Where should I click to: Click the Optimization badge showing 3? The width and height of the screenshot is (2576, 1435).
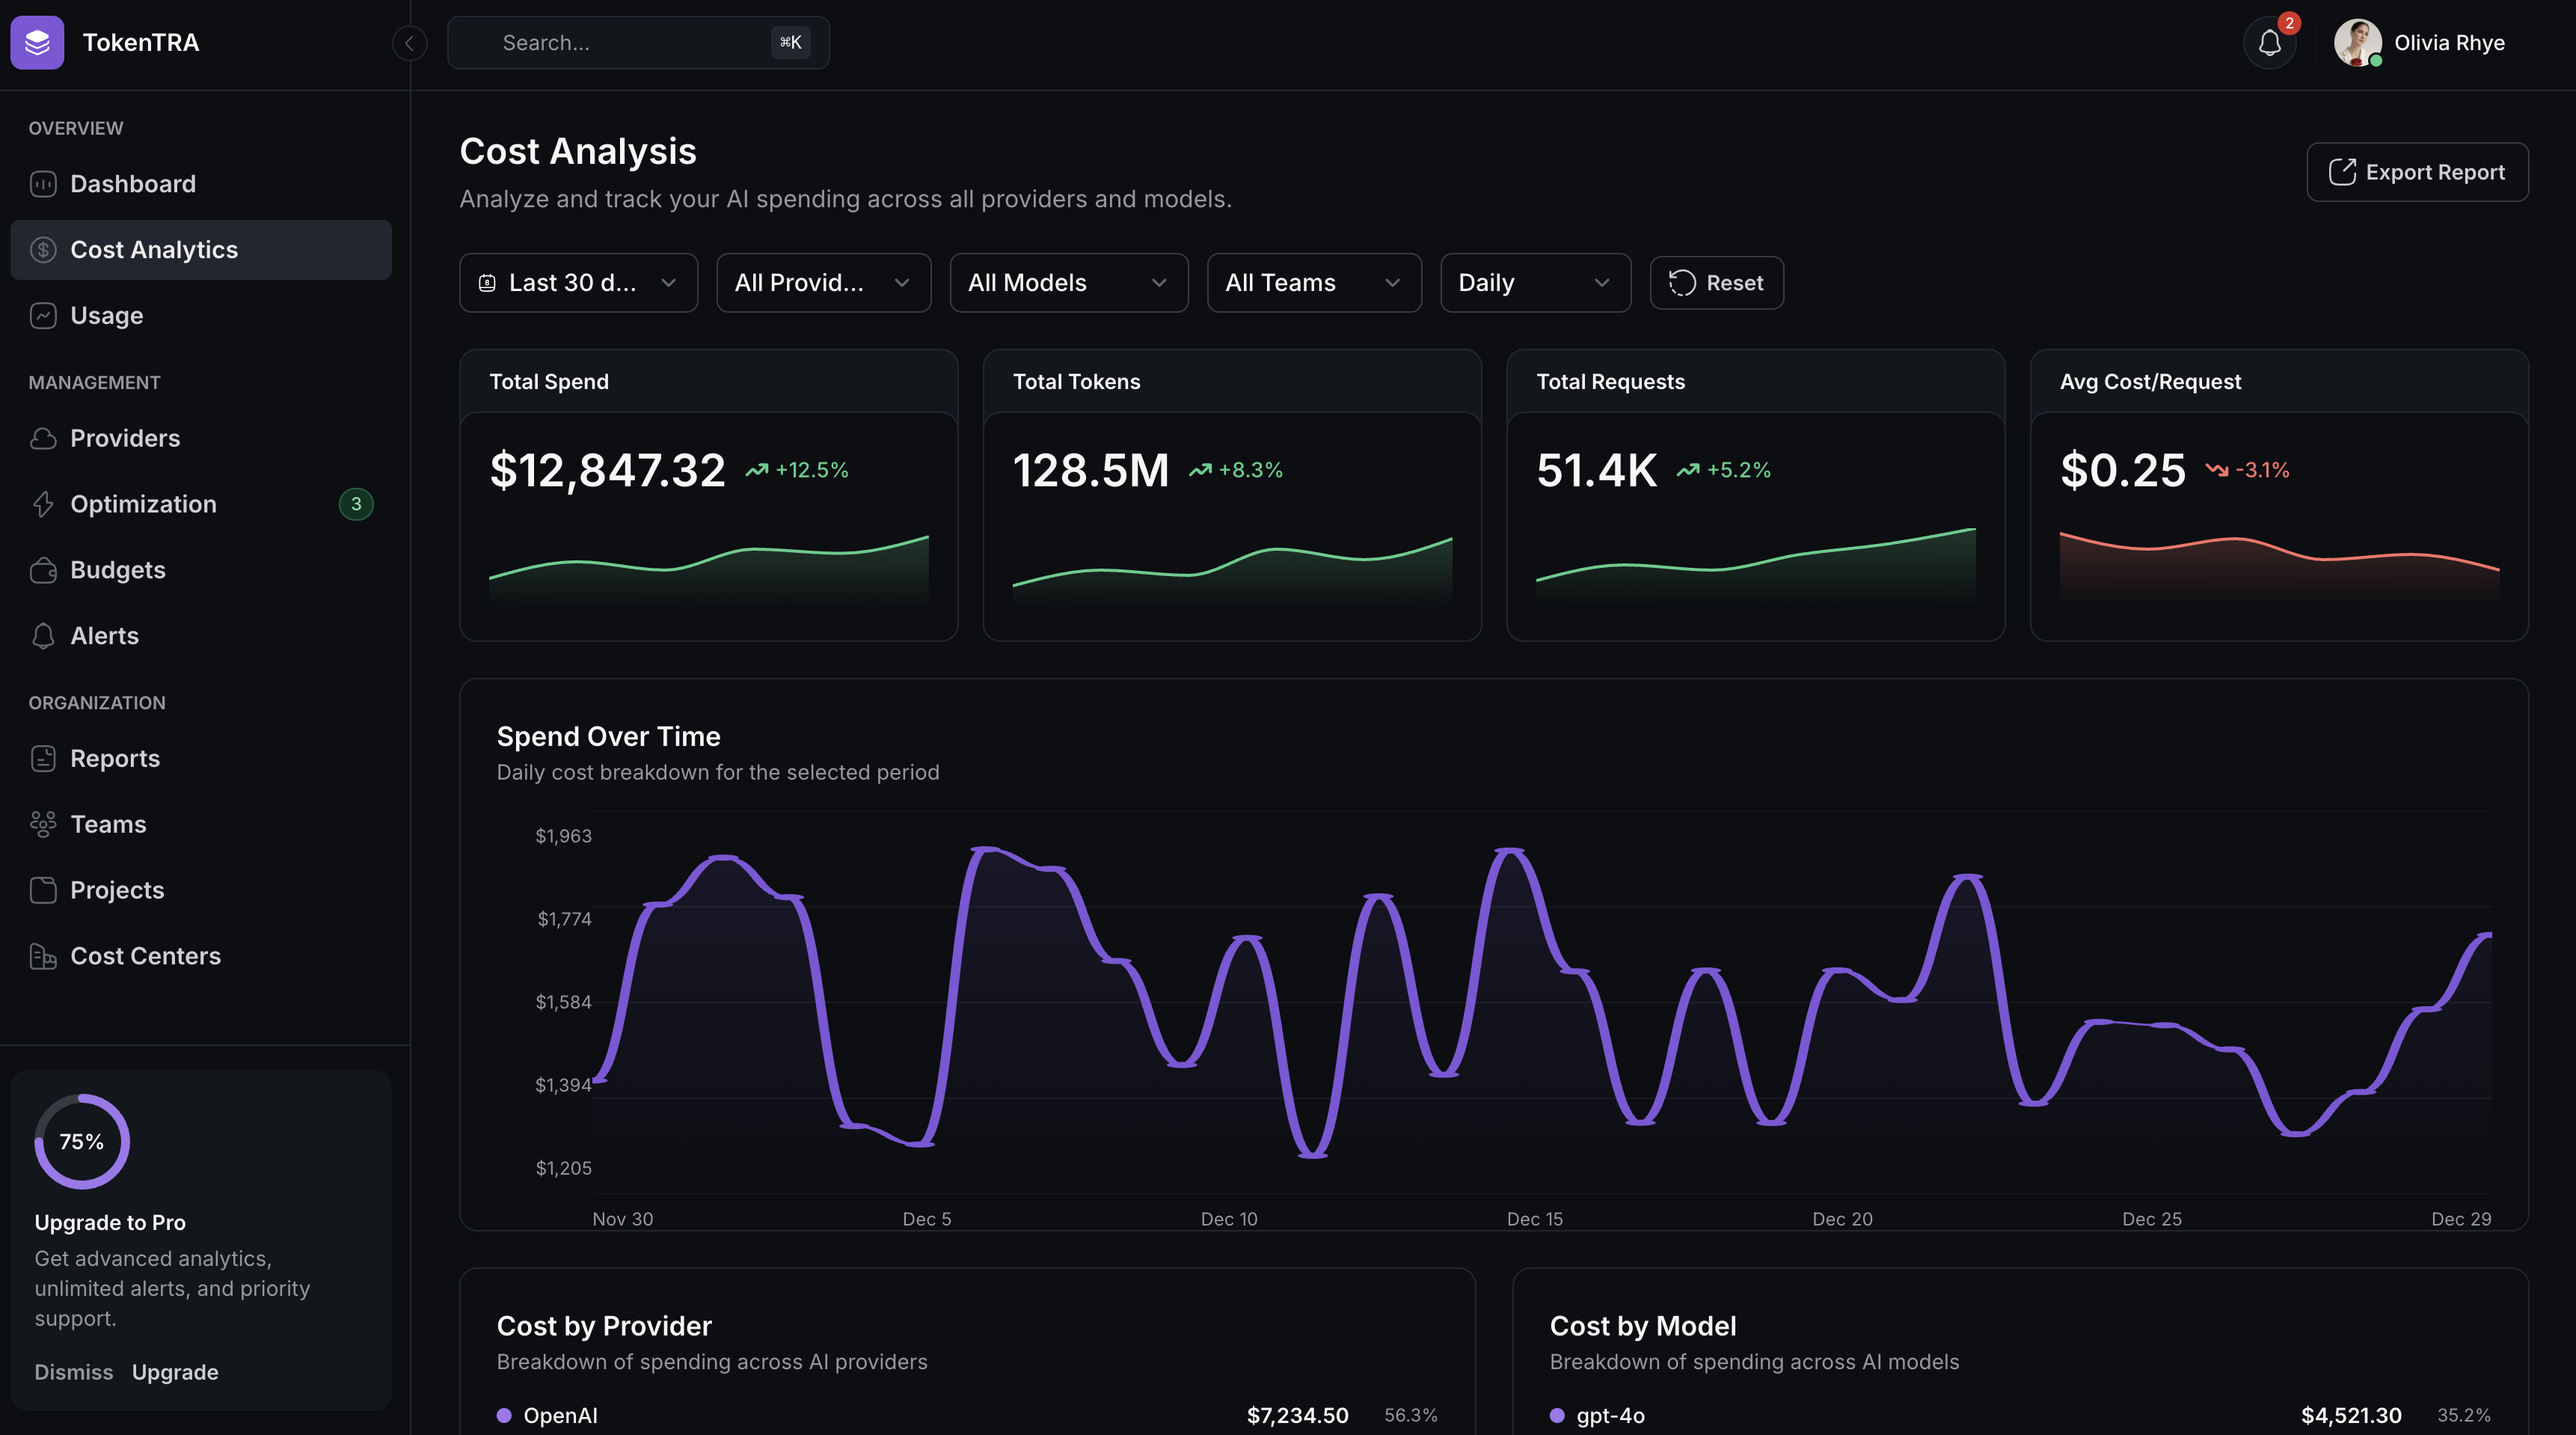tap(356, 503)
